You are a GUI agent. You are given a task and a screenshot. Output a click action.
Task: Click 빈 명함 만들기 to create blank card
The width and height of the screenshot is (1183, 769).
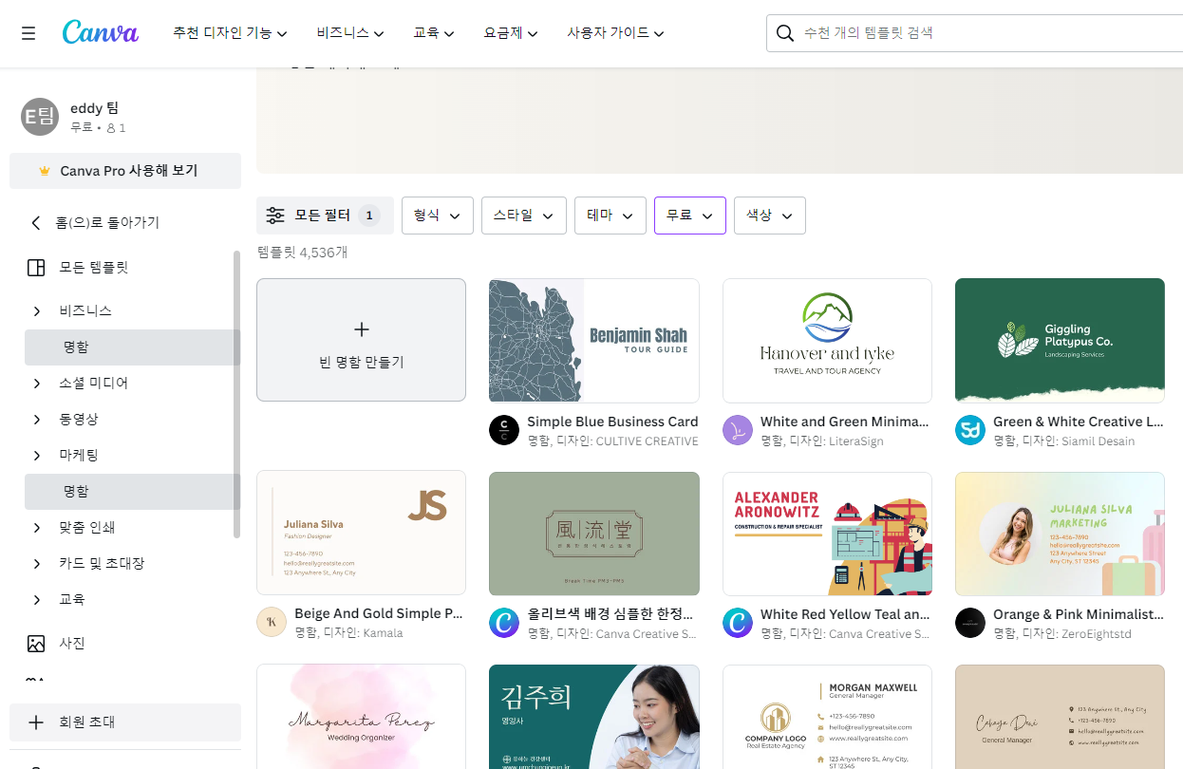(x=361, y=340)
